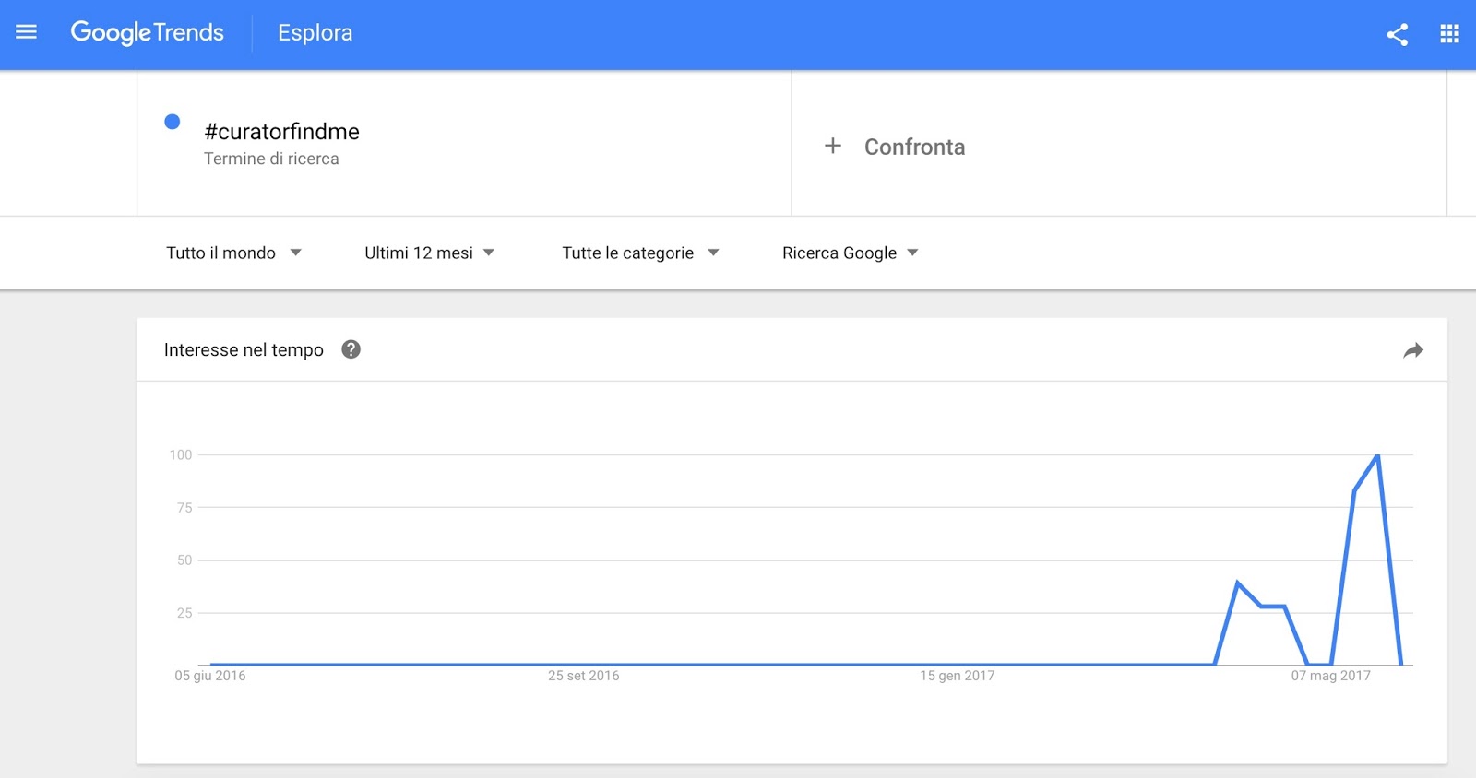
Task: Click the Google Trends logo
Action: click(148, 33)
